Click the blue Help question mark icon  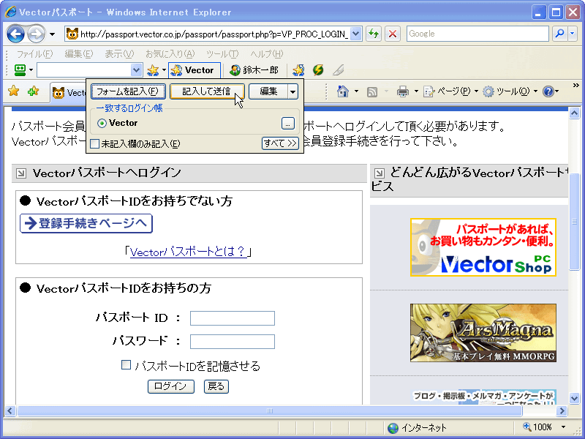tap(548, 91)
